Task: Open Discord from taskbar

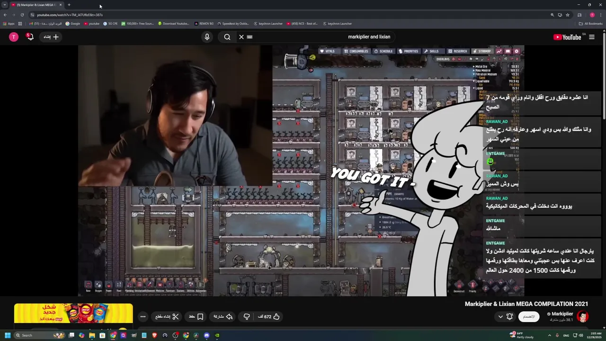Action: point(206,335)
